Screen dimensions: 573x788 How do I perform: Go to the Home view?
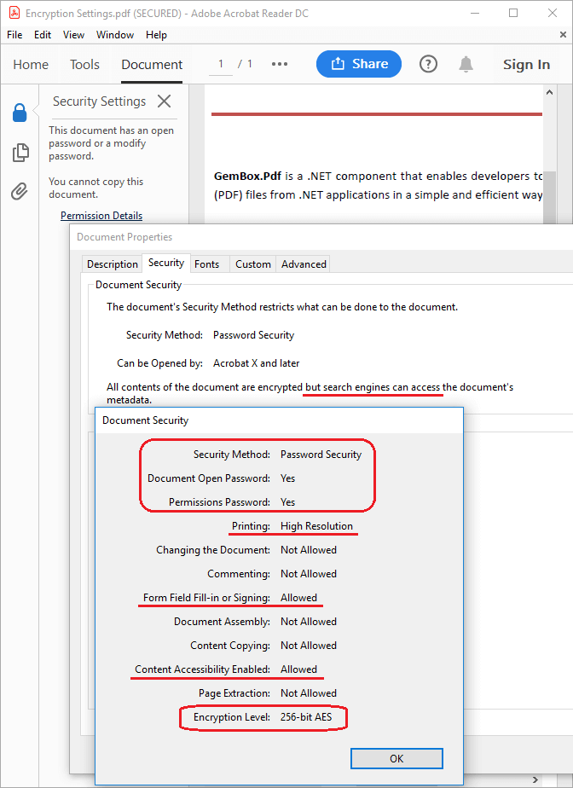31,65
